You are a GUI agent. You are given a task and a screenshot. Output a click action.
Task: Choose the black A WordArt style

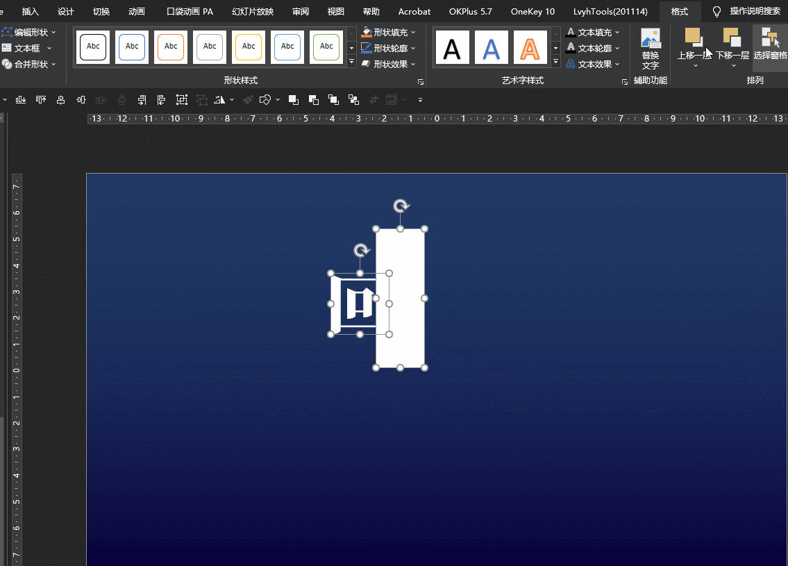pos(452,47)
